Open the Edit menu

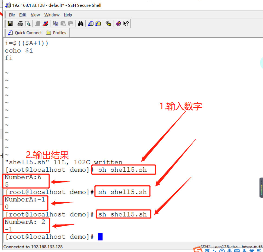pyautogui.click(x=23, y=15)
